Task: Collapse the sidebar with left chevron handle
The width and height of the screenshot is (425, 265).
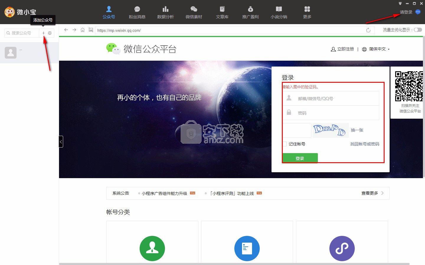Action: (x=61, y=142)
